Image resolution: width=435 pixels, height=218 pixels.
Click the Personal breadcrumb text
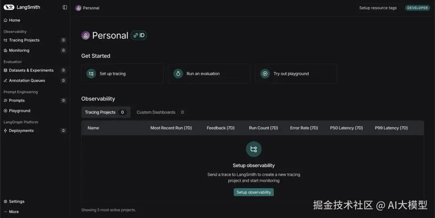pos(91,8)
